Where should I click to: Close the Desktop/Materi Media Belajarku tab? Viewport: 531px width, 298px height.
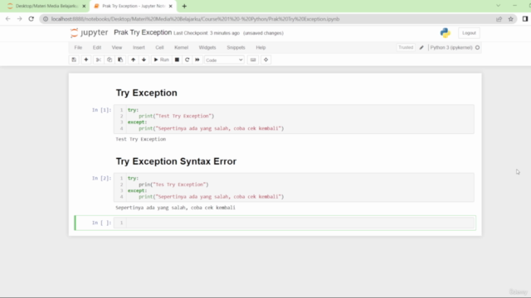84,6
